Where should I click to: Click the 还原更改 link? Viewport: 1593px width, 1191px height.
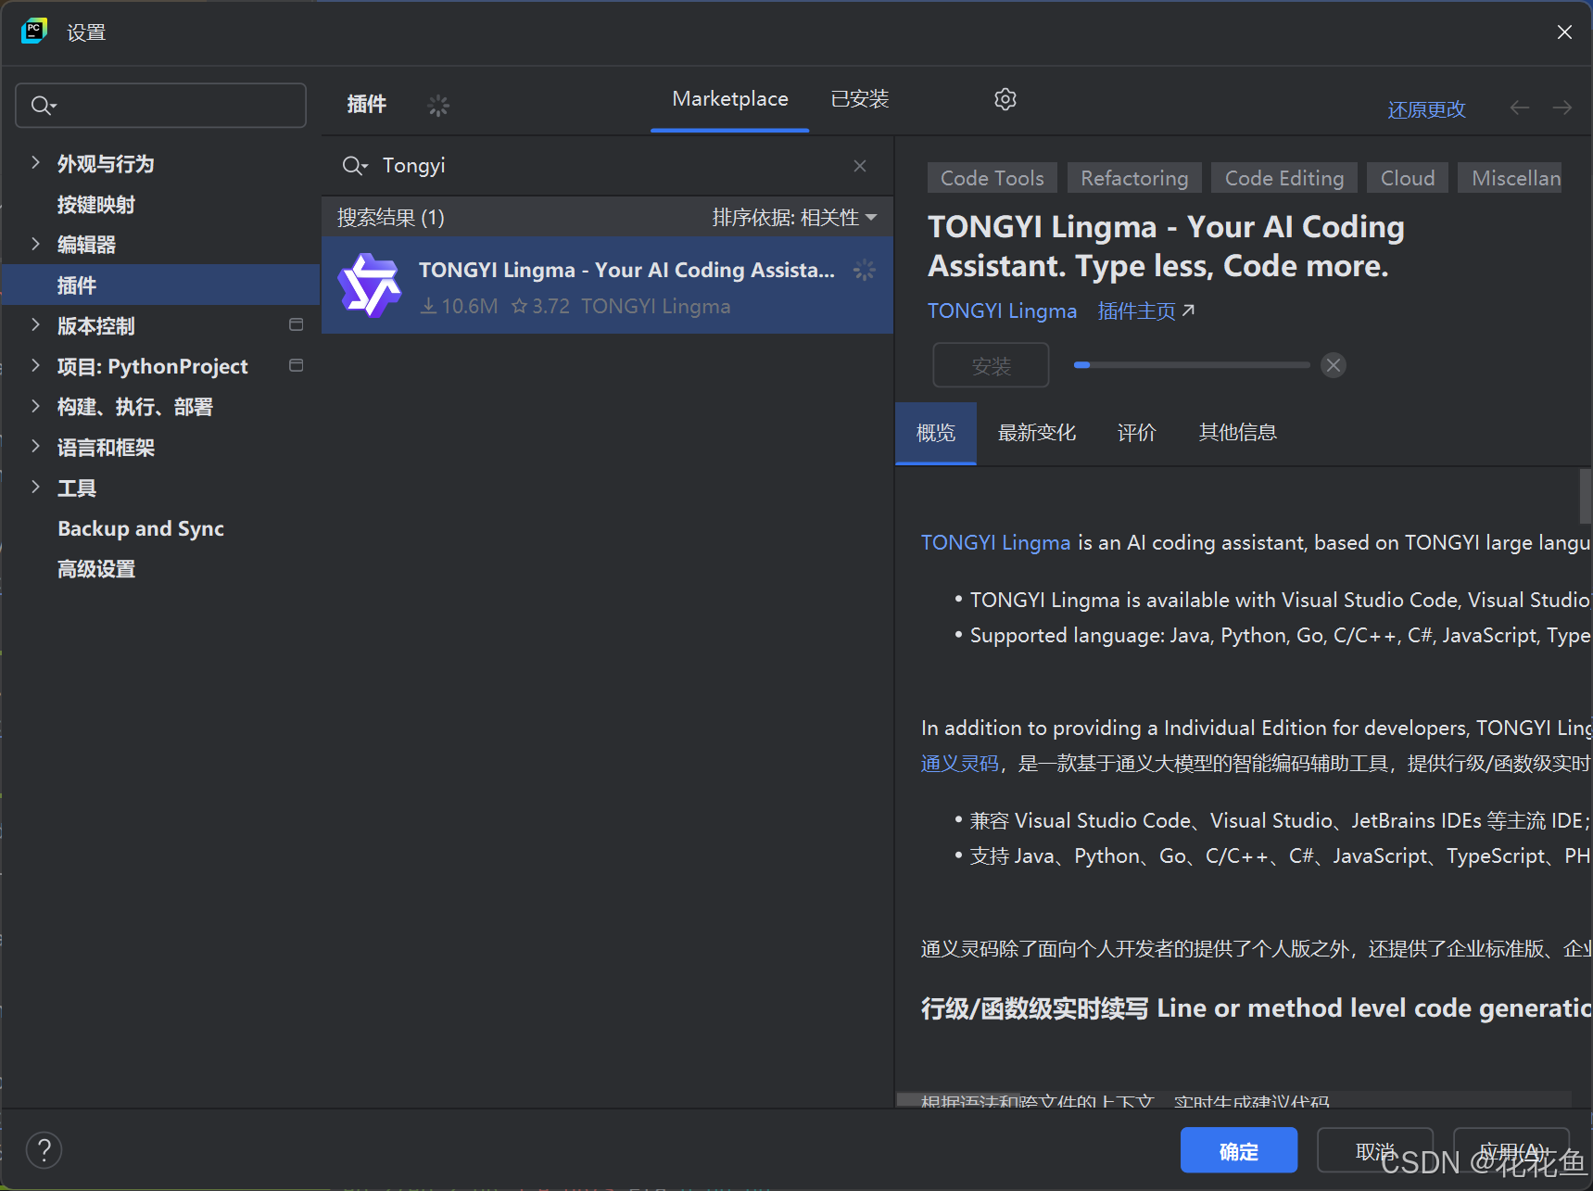(1427, 109)
